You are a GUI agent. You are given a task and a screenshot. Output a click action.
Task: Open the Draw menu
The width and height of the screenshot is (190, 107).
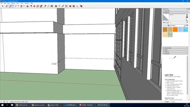point(18,3)
